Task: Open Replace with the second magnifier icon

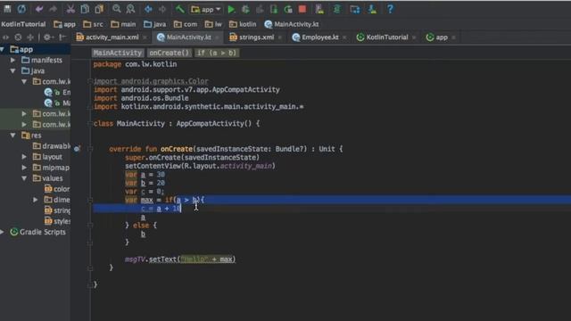Action: pyautogui.click(x=130, y=9)
